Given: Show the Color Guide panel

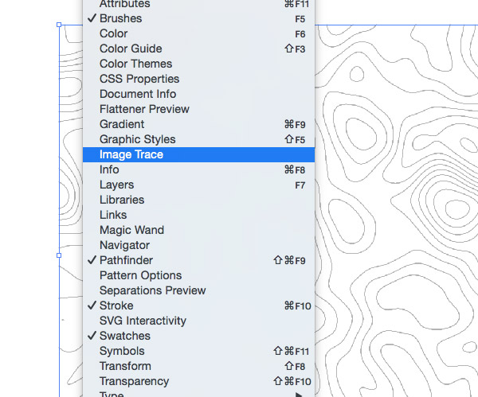Looking at the screenshot, I should tap(131, 49).
